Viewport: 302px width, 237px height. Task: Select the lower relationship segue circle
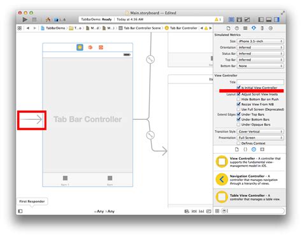(x=150, y=135)
